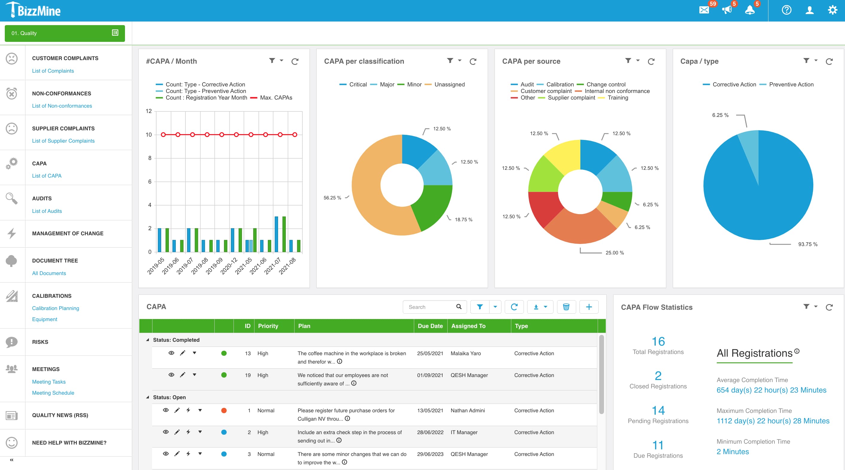Screen dimensions: 845x470
Task: Collapse the Status: Completed group
Action: [148, 340]
